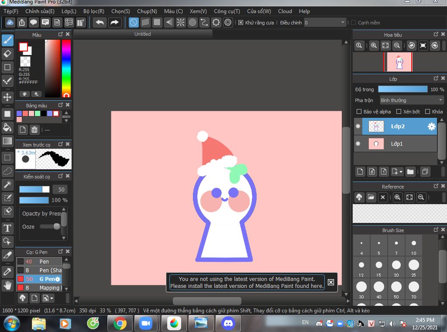Choose brush size 20
447x332 pixels.
396,267
